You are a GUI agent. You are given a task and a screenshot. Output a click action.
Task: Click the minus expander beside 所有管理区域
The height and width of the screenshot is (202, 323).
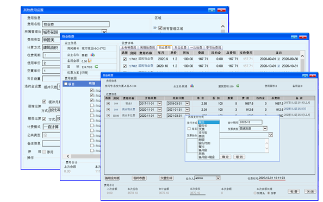point(155,28)
